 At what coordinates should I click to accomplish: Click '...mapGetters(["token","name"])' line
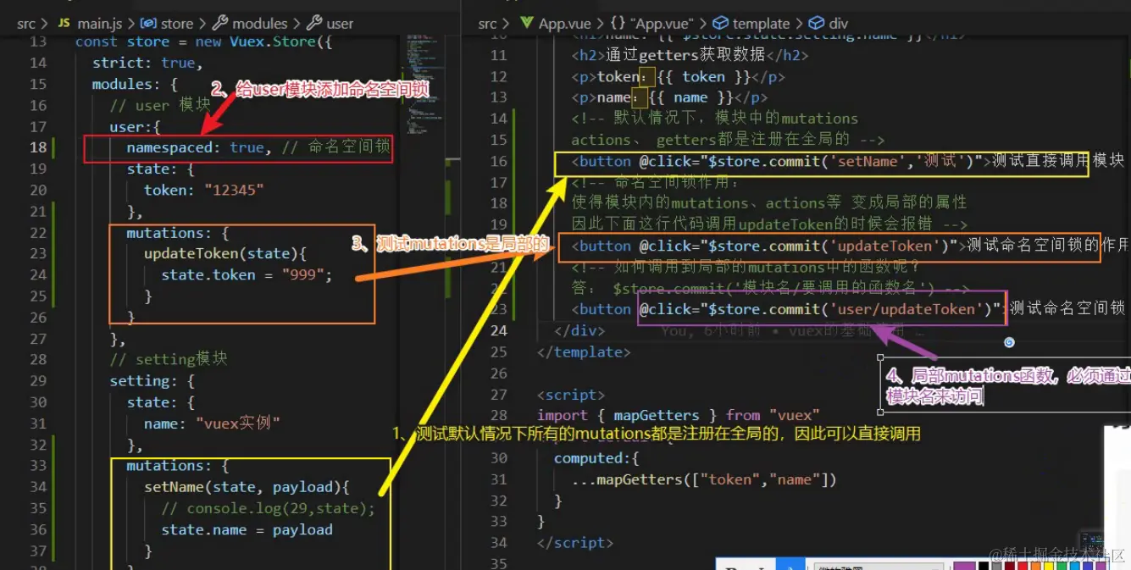[704, 479]
